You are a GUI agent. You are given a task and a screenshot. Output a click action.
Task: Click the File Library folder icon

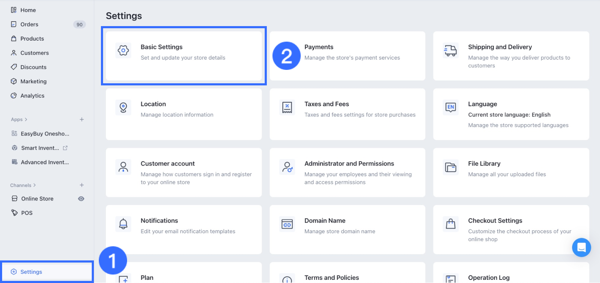451,167
